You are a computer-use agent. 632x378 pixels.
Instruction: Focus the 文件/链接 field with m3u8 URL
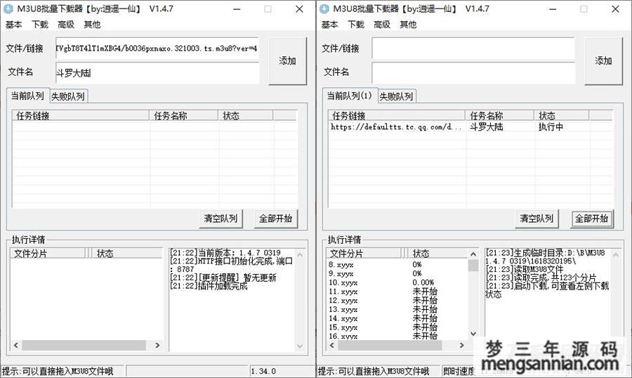tap(157, 48)
